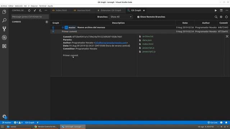Click the lightning icon in status bar

[x=37, y=123]
